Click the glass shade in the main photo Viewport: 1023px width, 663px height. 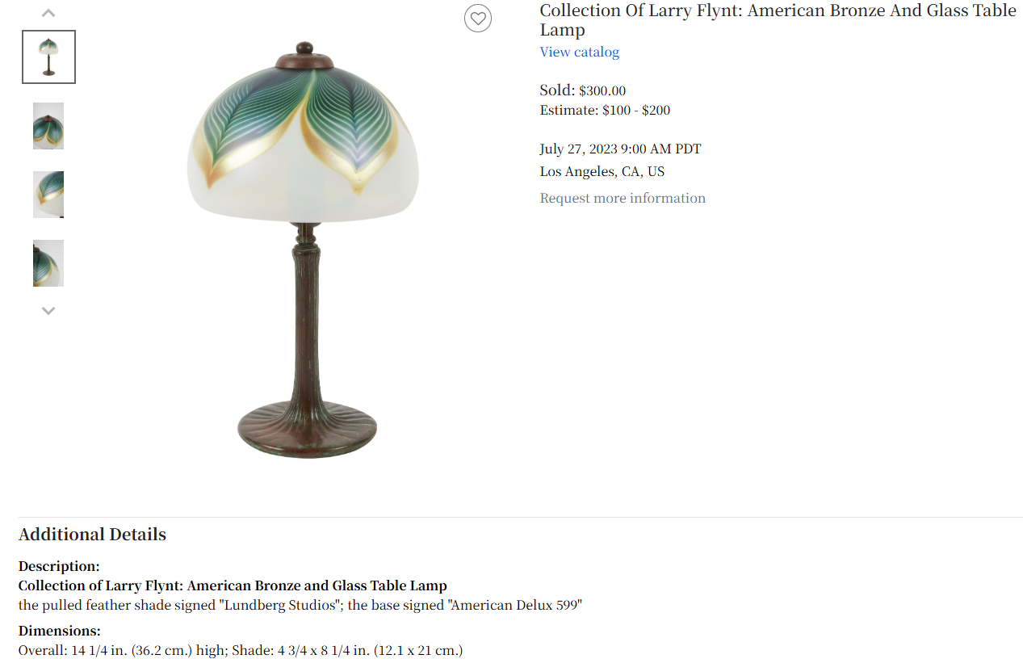(x=304, y=141)
